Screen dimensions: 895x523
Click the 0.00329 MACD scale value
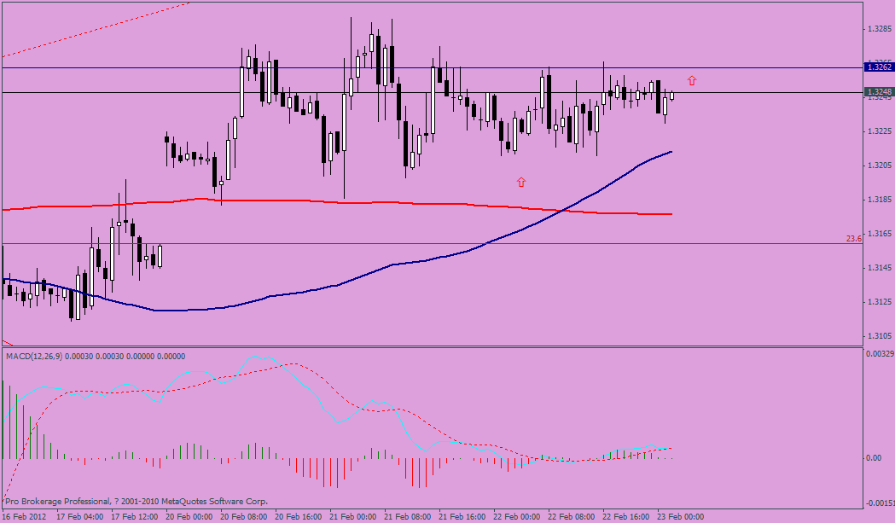[x=880, y=354]
